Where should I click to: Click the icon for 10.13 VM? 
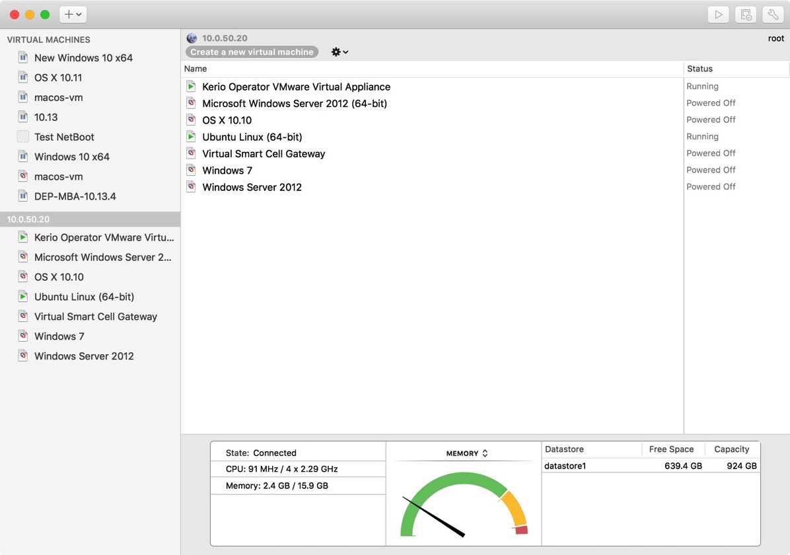22,117
